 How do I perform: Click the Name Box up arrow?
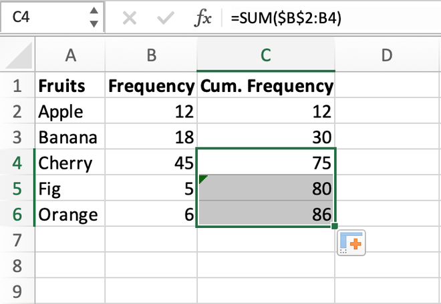94,11
